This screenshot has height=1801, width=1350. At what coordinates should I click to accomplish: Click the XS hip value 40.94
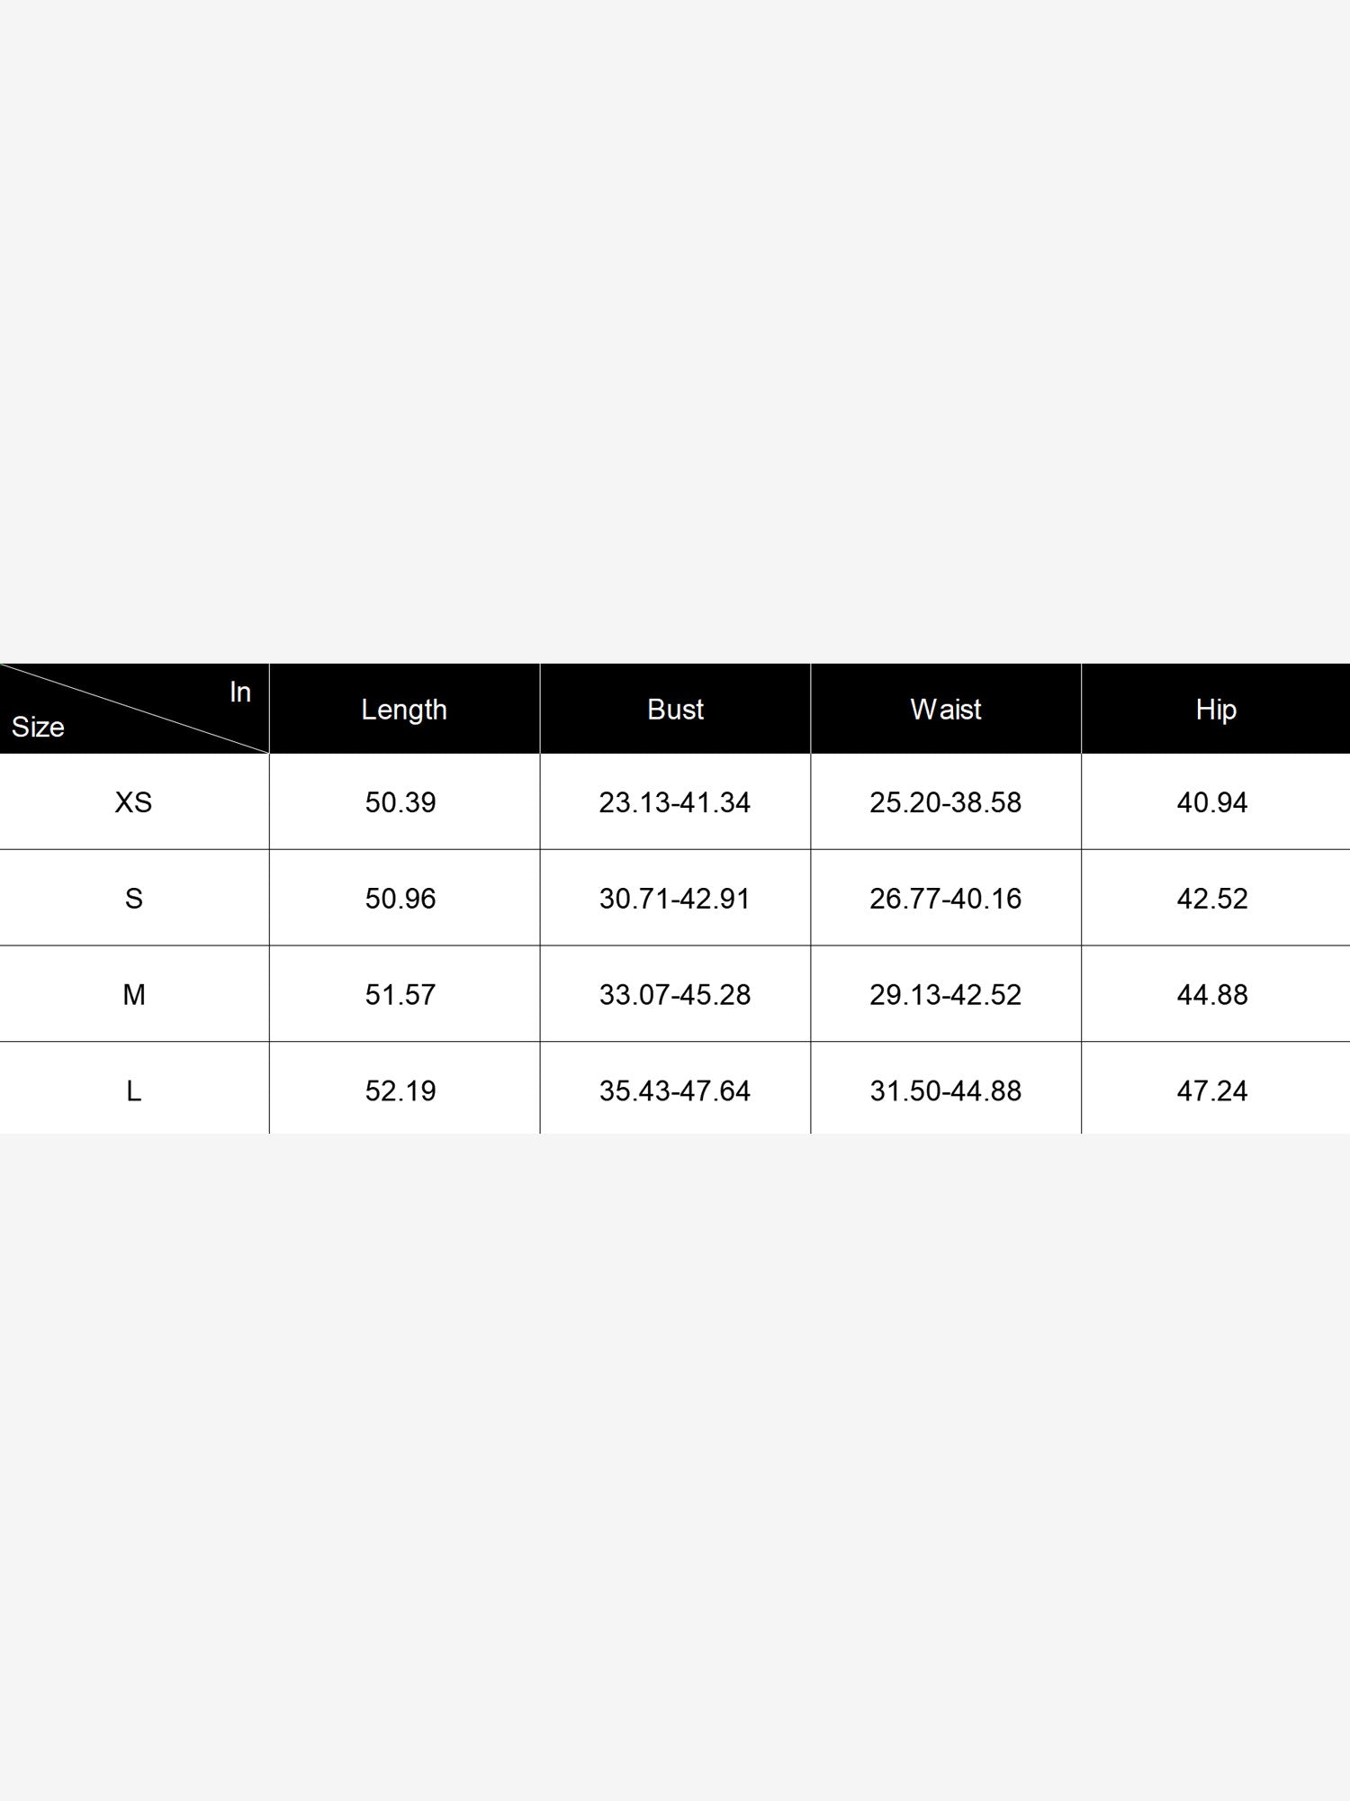pos(1212,802)
